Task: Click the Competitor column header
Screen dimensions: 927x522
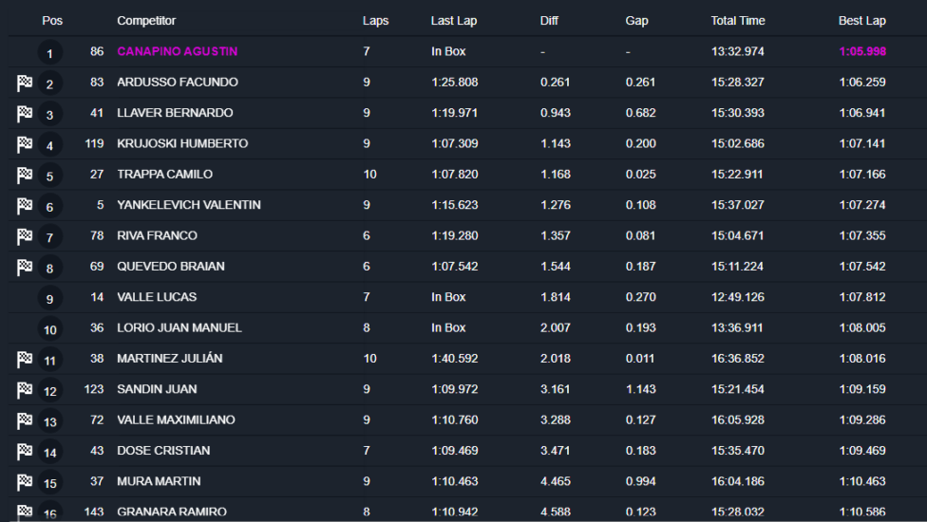Action: pyautogui.click(x=146, y=21)
